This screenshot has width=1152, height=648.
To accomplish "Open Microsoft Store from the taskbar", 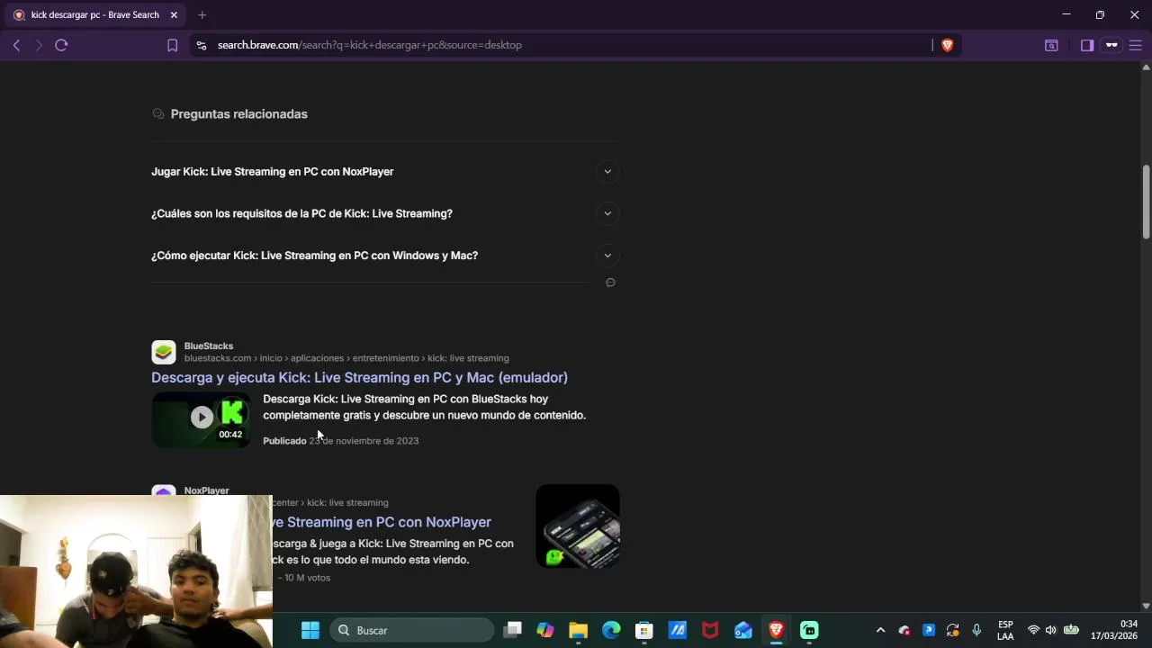I will click(644, 630).
